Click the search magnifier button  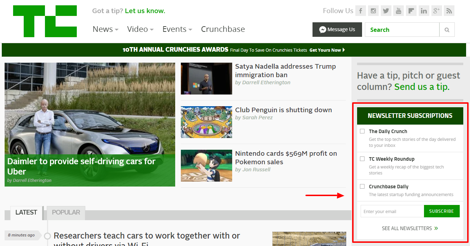click(x=447, y=30)
